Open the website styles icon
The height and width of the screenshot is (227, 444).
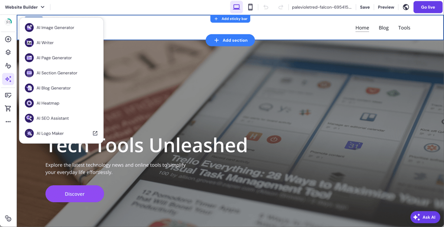coord(8,66)
